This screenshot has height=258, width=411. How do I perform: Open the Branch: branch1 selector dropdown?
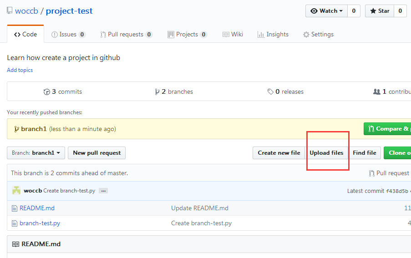point(36,153)
